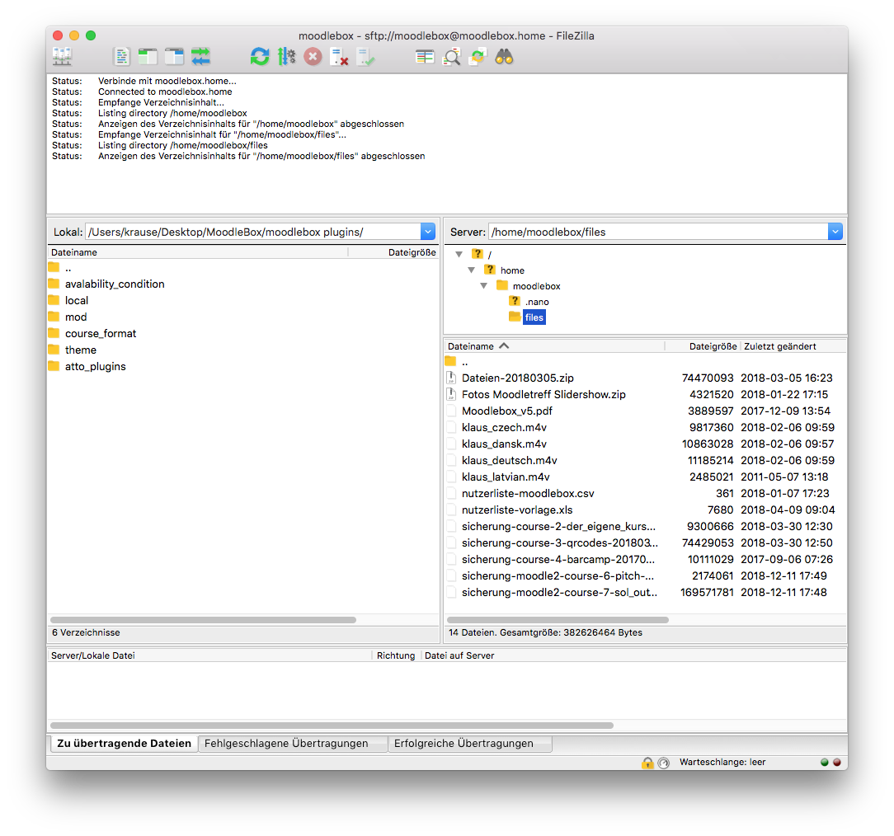Select local parent directory '..' entry
The image size is (894, 836).
[243, 268]
